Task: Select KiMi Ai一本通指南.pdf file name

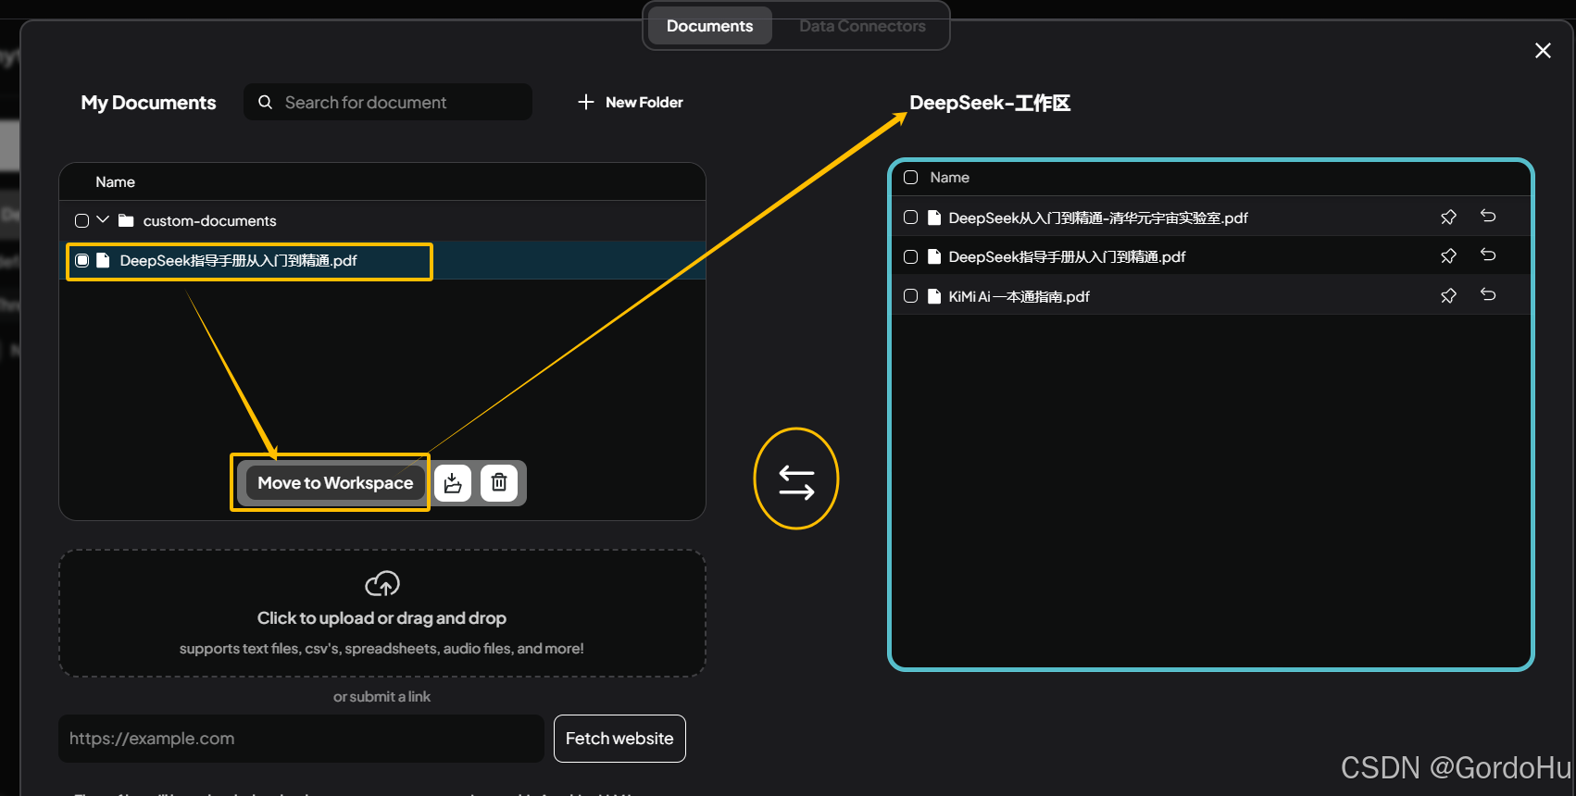Action: (x=1019, y=296)
